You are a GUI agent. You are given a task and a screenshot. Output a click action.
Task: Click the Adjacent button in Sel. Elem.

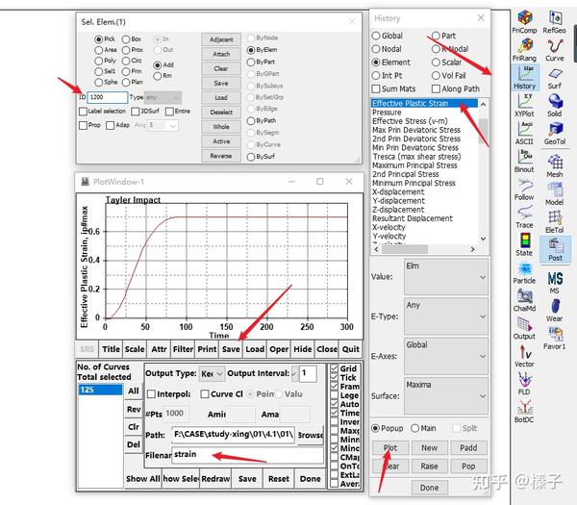point(221,39)
